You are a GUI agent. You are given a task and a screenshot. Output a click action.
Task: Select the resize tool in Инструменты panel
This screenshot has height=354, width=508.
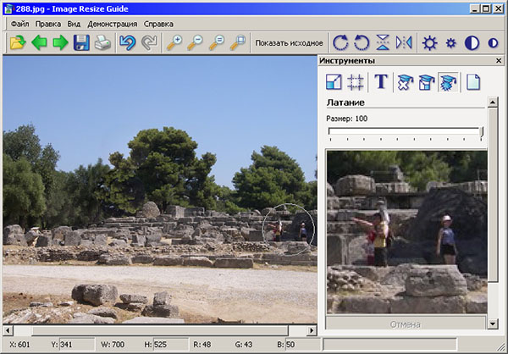(x=334, y=82)
